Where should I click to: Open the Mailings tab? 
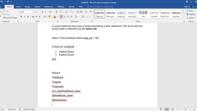pyautogui.click(x=61, y=7)
